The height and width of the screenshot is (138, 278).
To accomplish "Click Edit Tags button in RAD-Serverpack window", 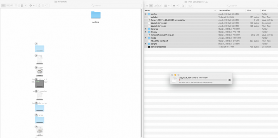I will click(190, 6).
